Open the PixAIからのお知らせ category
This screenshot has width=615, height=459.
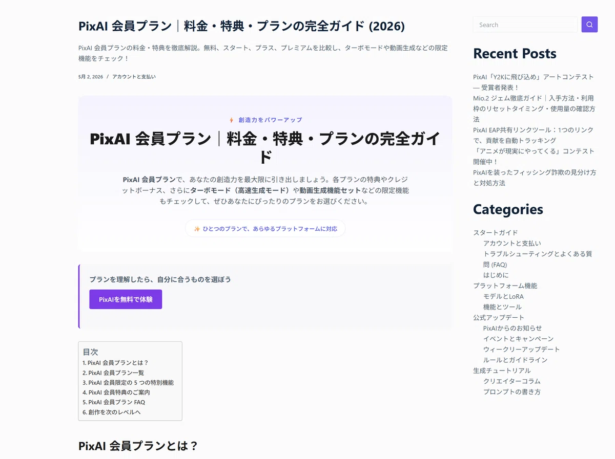pyautogui.click(x=512, y=328)
